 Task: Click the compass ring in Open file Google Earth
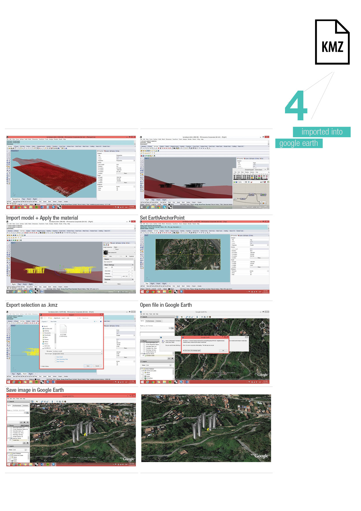[262, 325]
